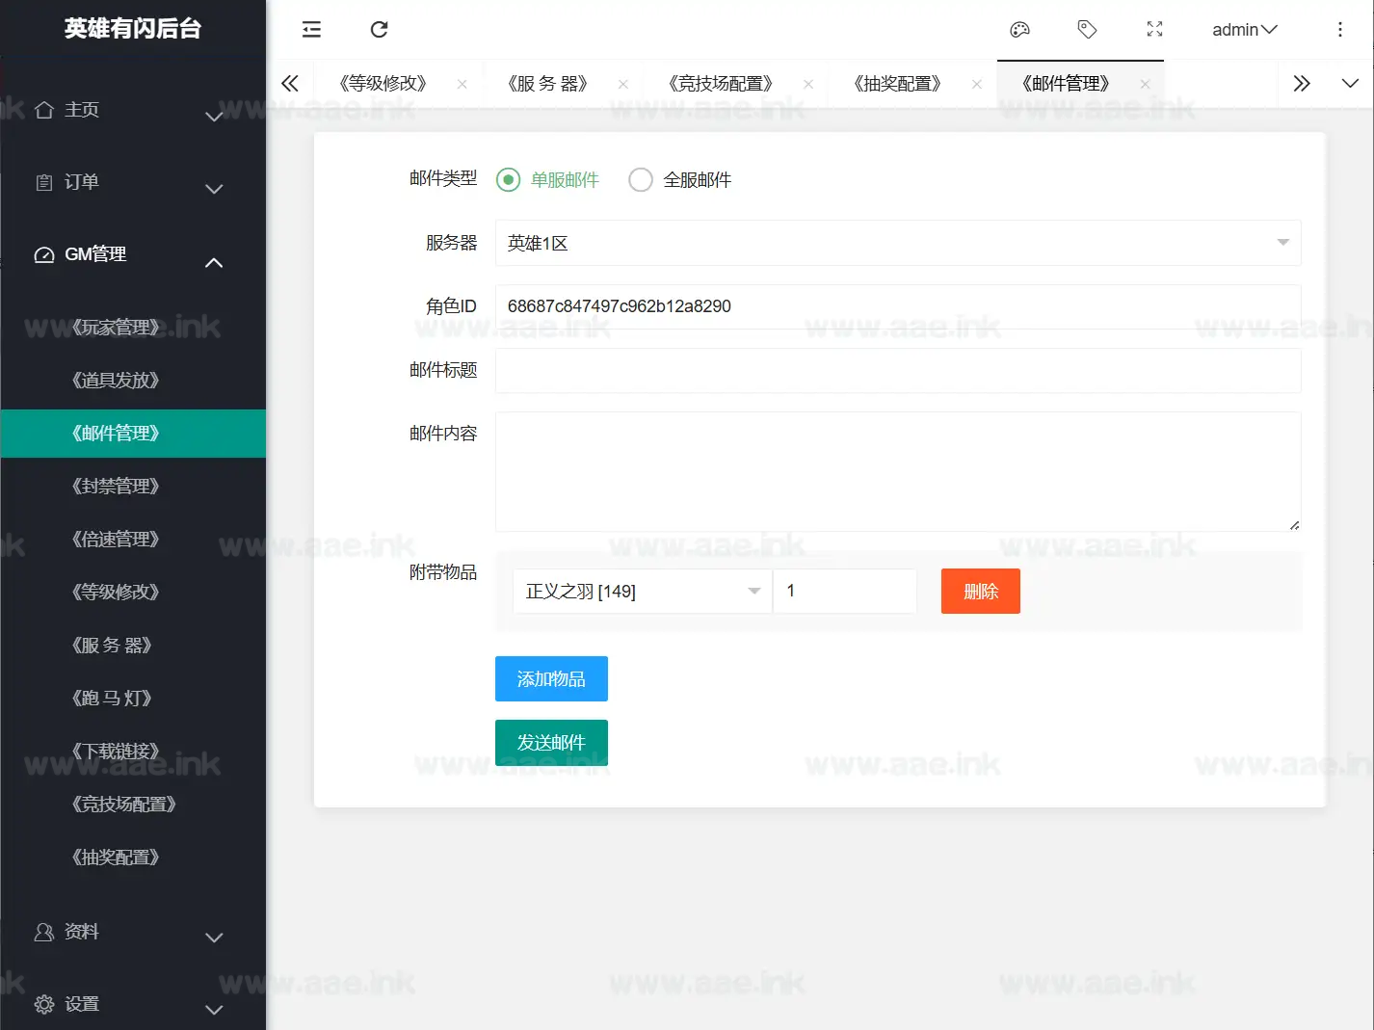Toggle fullscreen mode icon
This screenshot has height=1030, width=1374.
[x=1154, y=29]
